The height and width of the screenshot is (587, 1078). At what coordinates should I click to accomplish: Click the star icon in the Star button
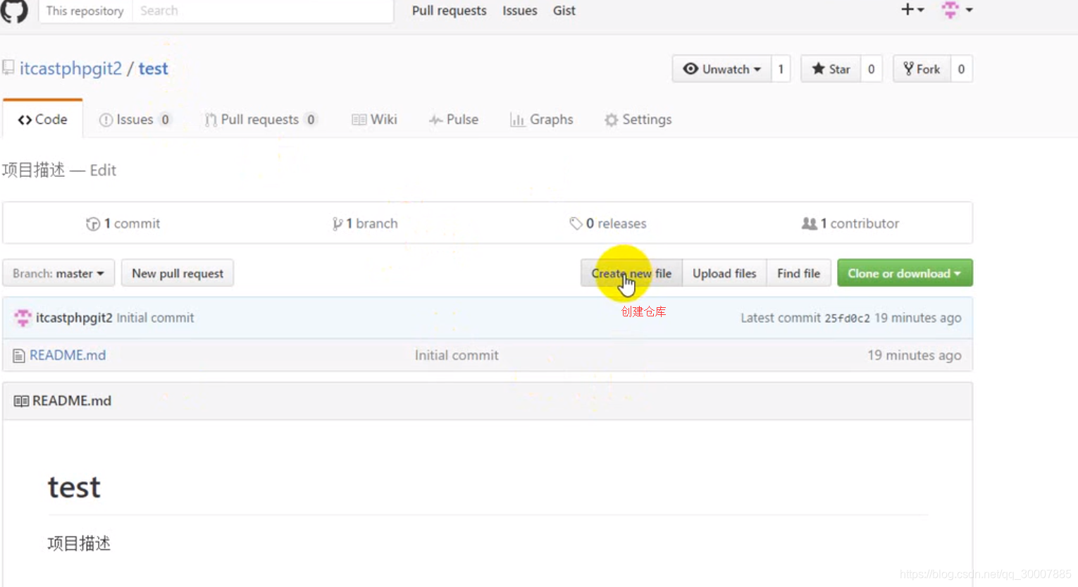pyautogui.click(x=818, y=69)
